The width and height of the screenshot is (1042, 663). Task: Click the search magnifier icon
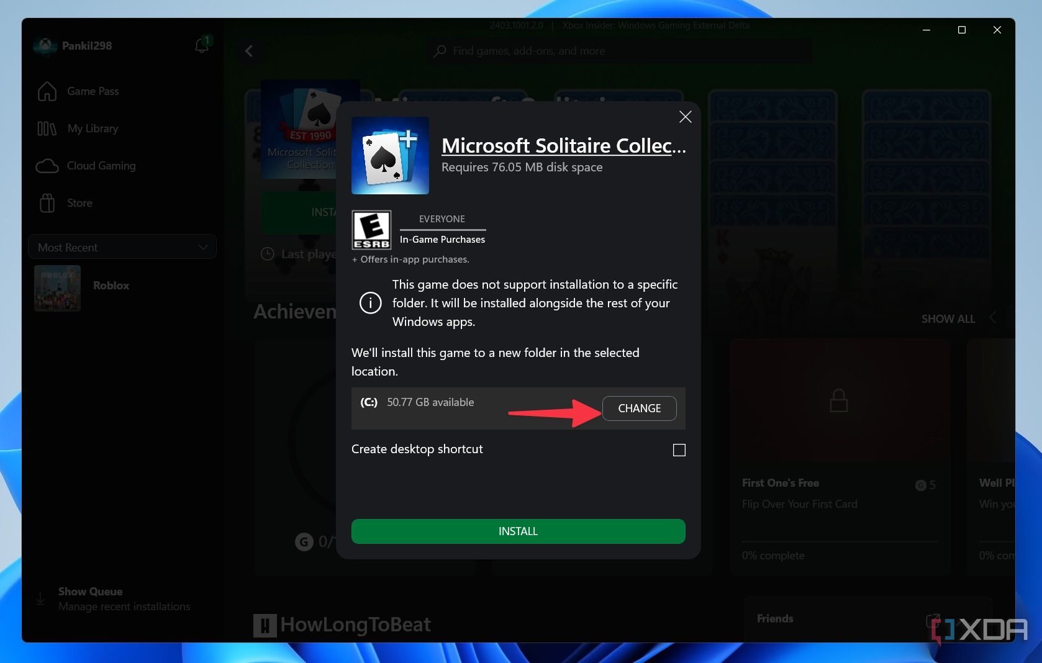click(x=440, y=51)
